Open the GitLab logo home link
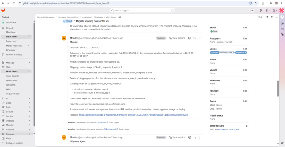285x147 pixels. point(3,10)
